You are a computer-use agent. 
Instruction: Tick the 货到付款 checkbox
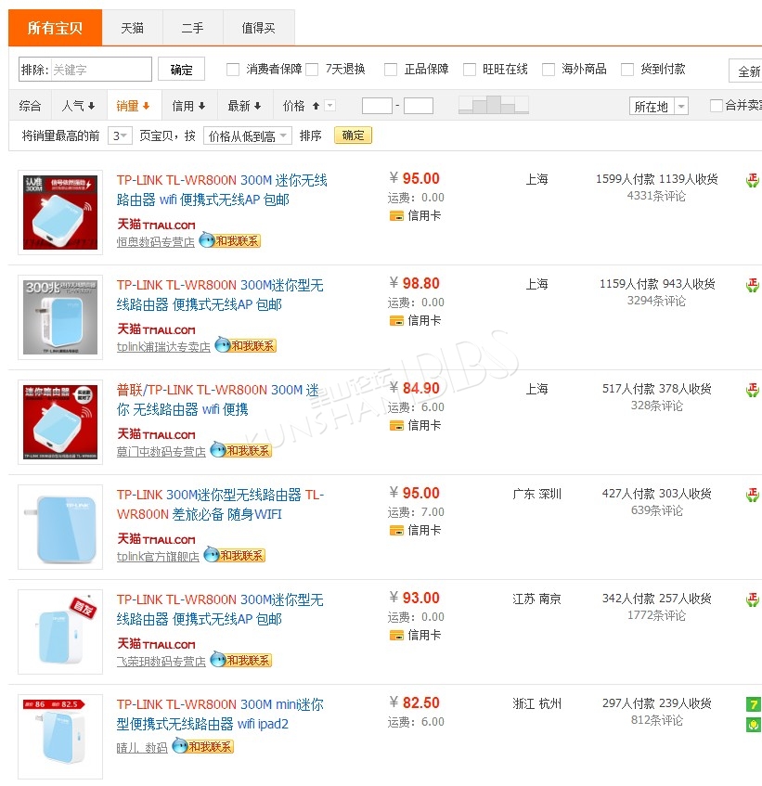coord(627,70)
